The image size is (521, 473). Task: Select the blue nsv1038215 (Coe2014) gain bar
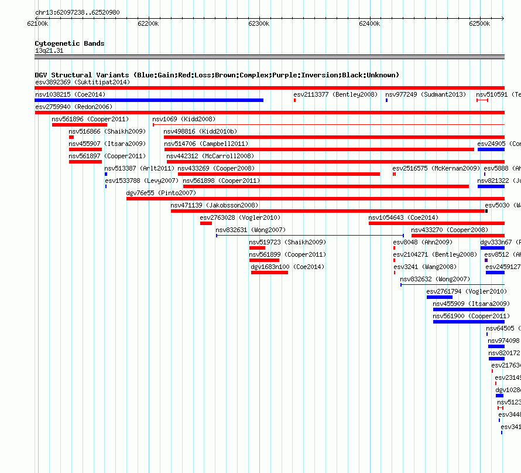coord(149,100)
